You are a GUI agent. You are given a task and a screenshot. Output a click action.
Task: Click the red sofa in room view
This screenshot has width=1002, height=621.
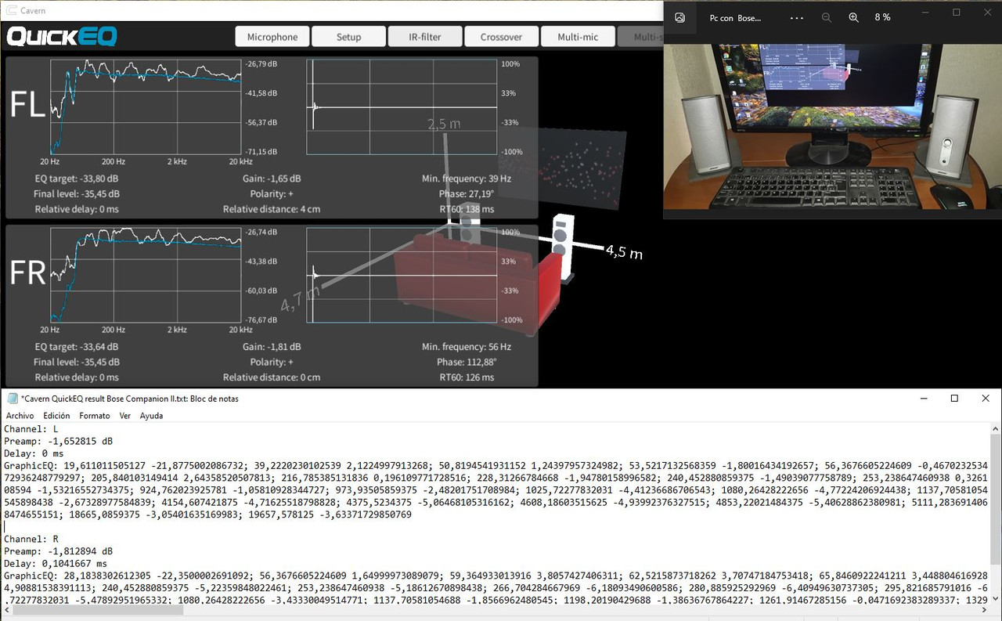coord(478,282)
